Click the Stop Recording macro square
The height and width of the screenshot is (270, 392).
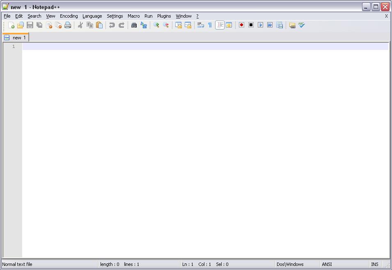pos(251,25)
